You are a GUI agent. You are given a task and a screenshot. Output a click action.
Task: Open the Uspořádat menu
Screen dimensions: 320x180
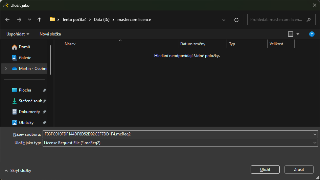(x=18, y=34)
